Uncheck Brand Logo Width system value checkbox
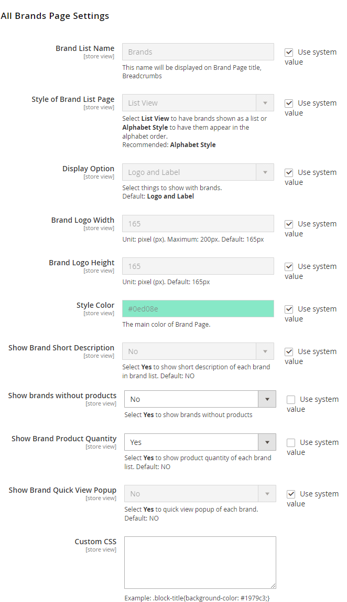 pyautogui.click(x=289, y=224)
